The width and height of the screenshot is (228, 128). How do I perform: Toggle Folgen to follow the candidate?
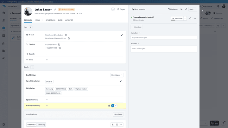pos(121,9)
